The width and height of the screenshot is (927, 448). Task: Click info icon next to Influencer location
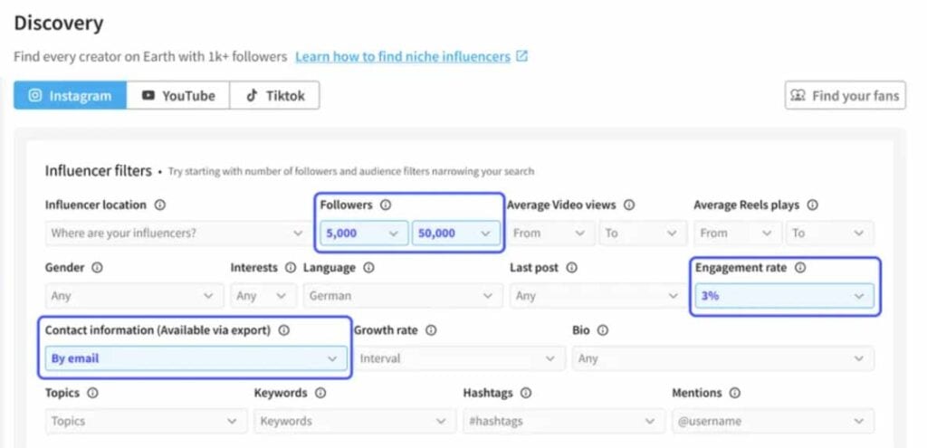[x=159, y=205]
